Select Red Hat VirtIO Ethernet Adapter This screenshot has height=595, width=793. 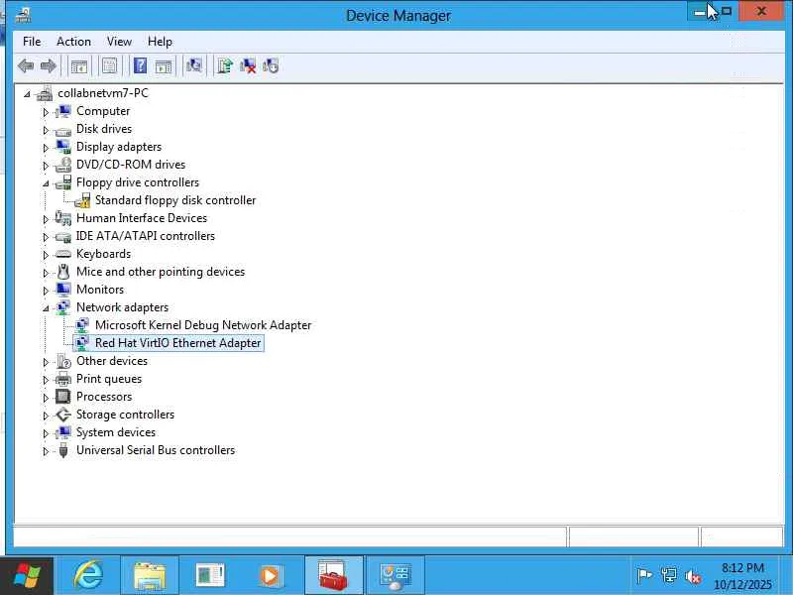(178, 343)
